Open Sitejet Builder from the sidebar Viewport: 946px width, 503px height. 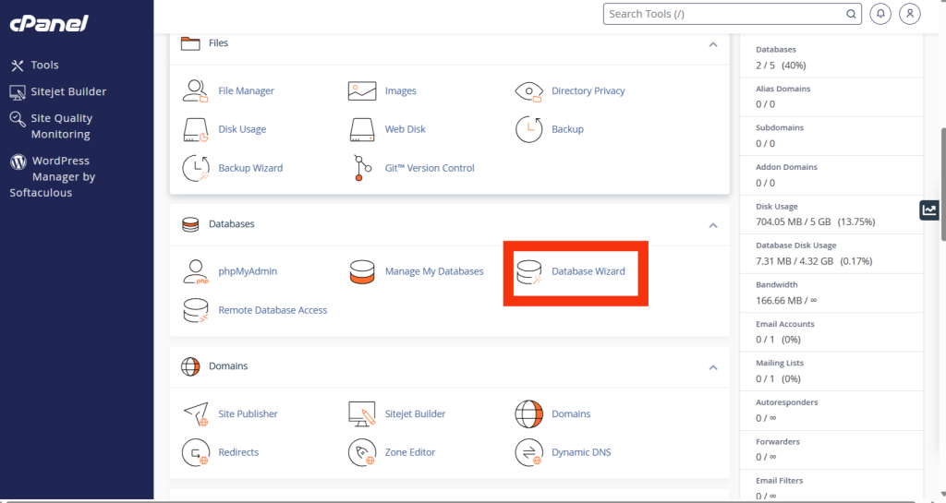pos(67,91)
